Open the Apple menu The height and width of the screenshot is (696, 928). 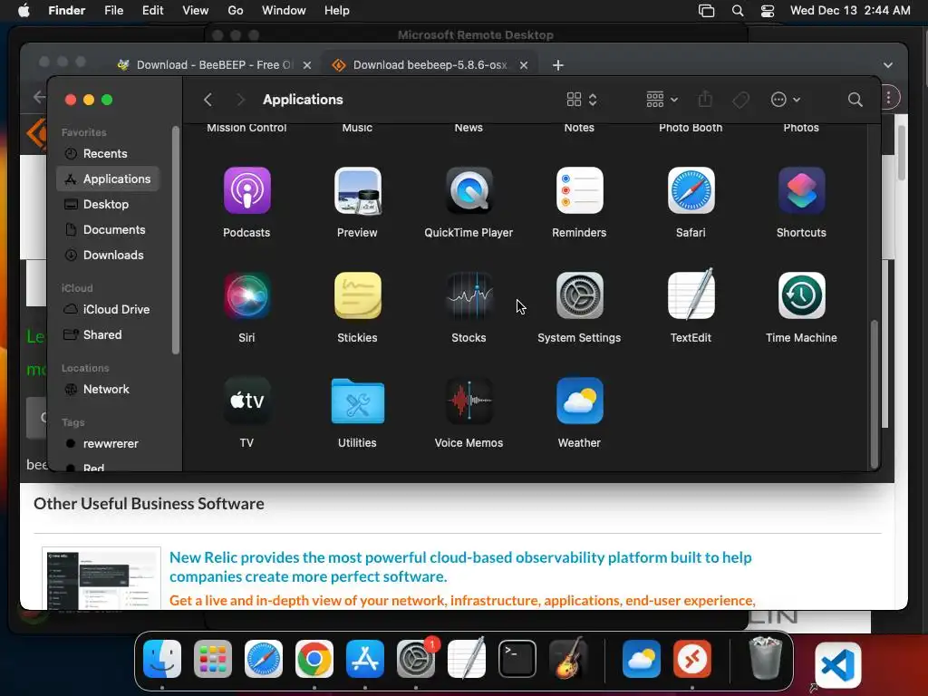click(x=24, y=11)
